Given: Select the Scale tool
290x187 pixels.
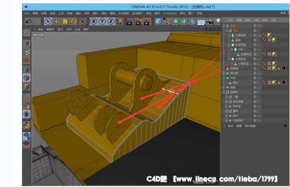Looking at the screenshot, I should (x=65, y=21).
